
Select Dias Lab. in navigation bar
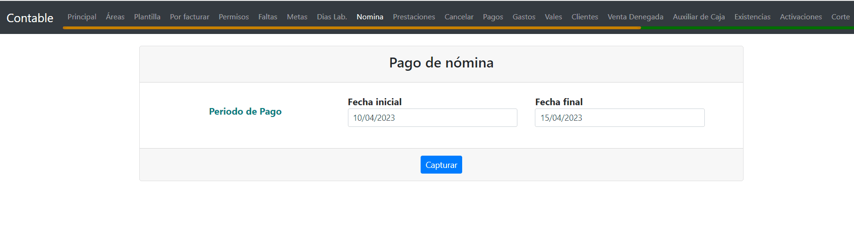(x=332, y=17)
